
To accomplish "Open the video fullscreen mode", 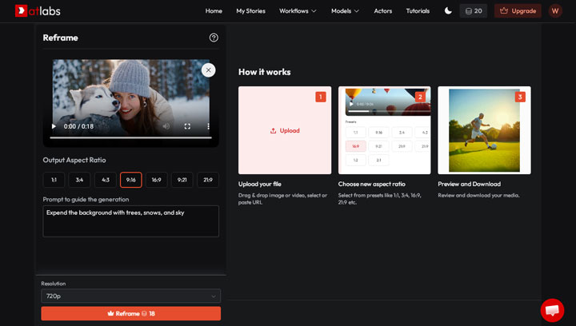I will (187, 126).
